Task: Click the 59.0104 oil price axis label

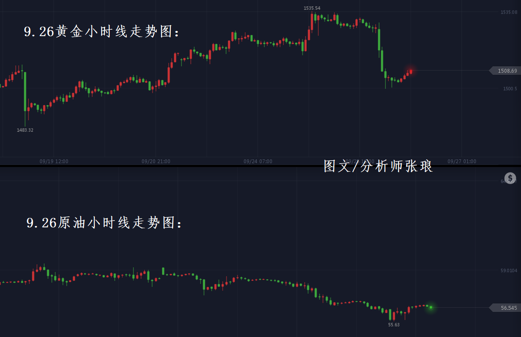Action: 509,270
